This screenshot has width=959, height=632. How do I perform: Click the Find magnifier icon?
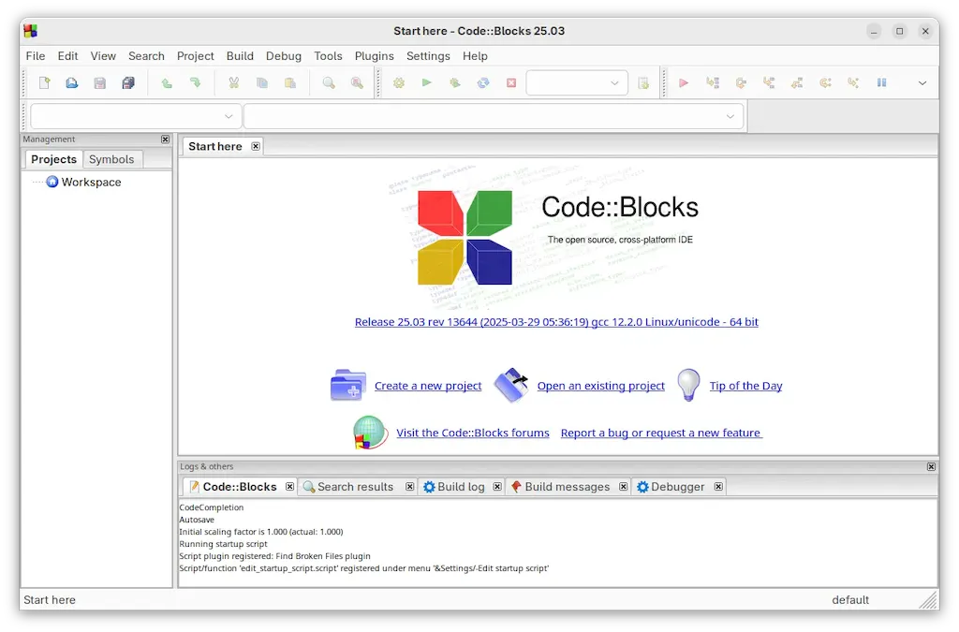tap(329, 82)
